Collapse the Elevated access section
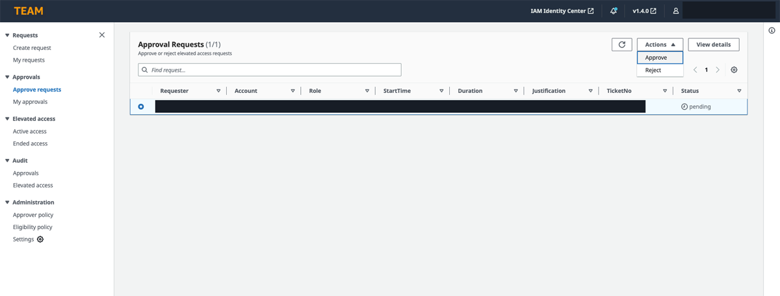The height and width of the screenshot is (296, 780). click(x=7, y=119)
